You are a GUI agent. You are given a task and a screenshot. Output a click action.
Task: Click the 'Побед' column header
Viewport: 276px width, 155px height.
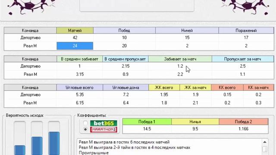(124, 31)
